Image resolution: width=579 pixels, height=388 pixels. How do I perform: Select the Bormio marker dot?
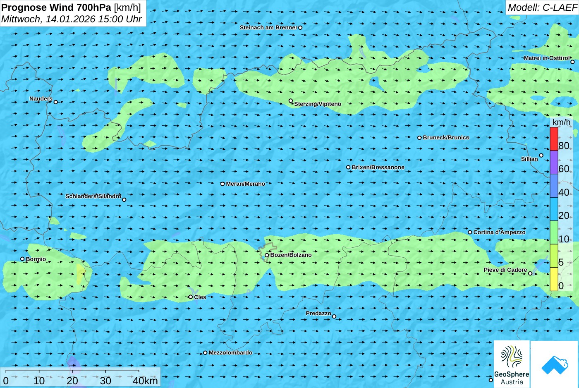tap(22, 259)
